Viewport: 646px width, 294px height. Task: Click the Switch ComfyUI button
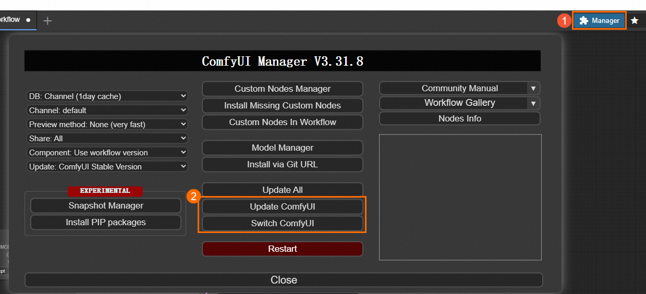(x=283, y=223)
